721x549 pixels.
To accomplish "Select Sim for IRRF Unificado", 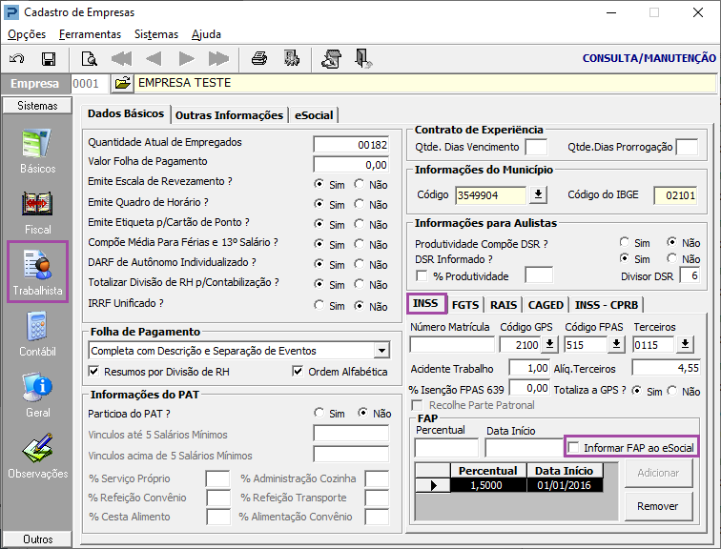I will (x=319, y=305).
